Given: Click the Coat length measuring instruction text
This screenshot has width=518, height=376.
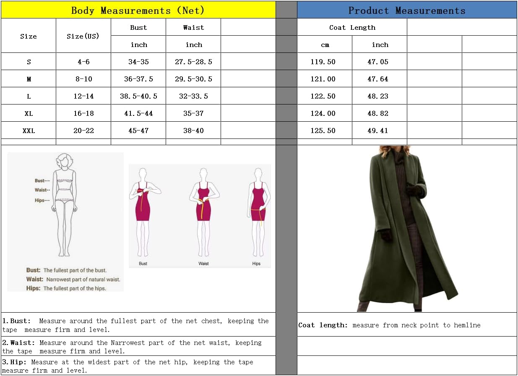Looking at the screenshot, I should coord(389,325).
